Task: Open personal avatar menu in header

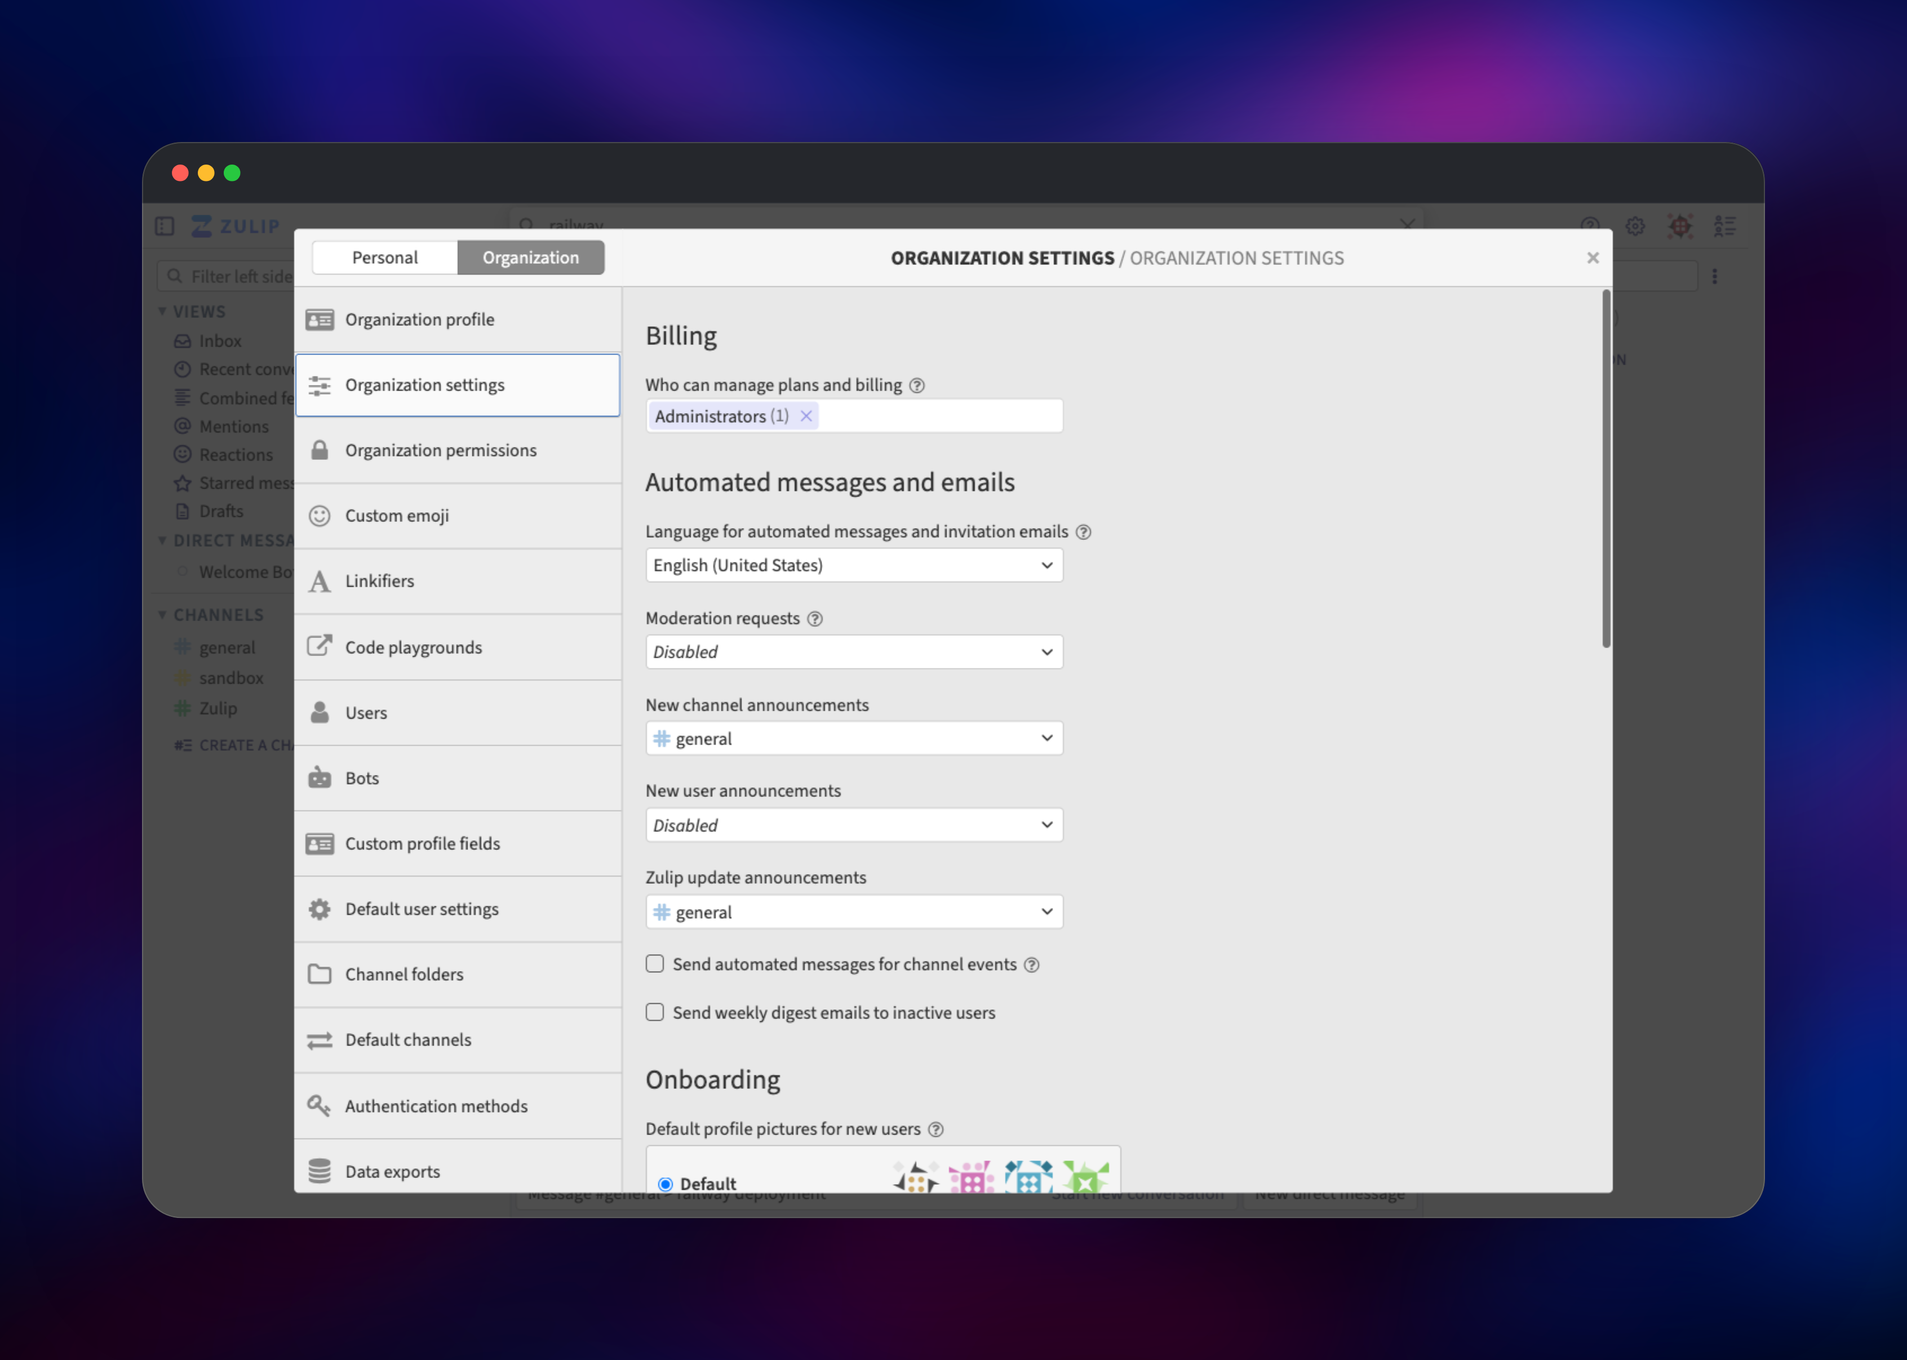Action: (x=1680, y=226)
